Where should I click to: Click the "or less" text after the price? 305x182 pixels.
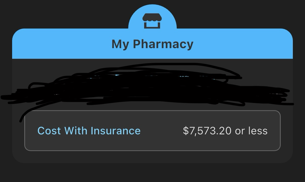click(251, 131)
